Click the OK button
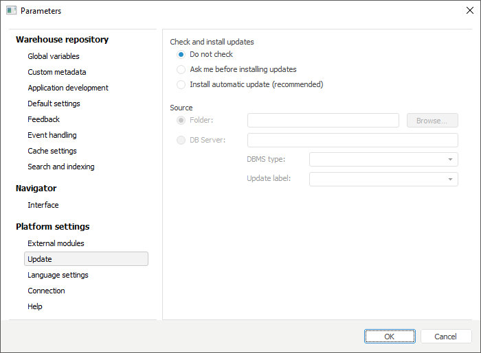481x353 pixels. (x=390, y=337)
